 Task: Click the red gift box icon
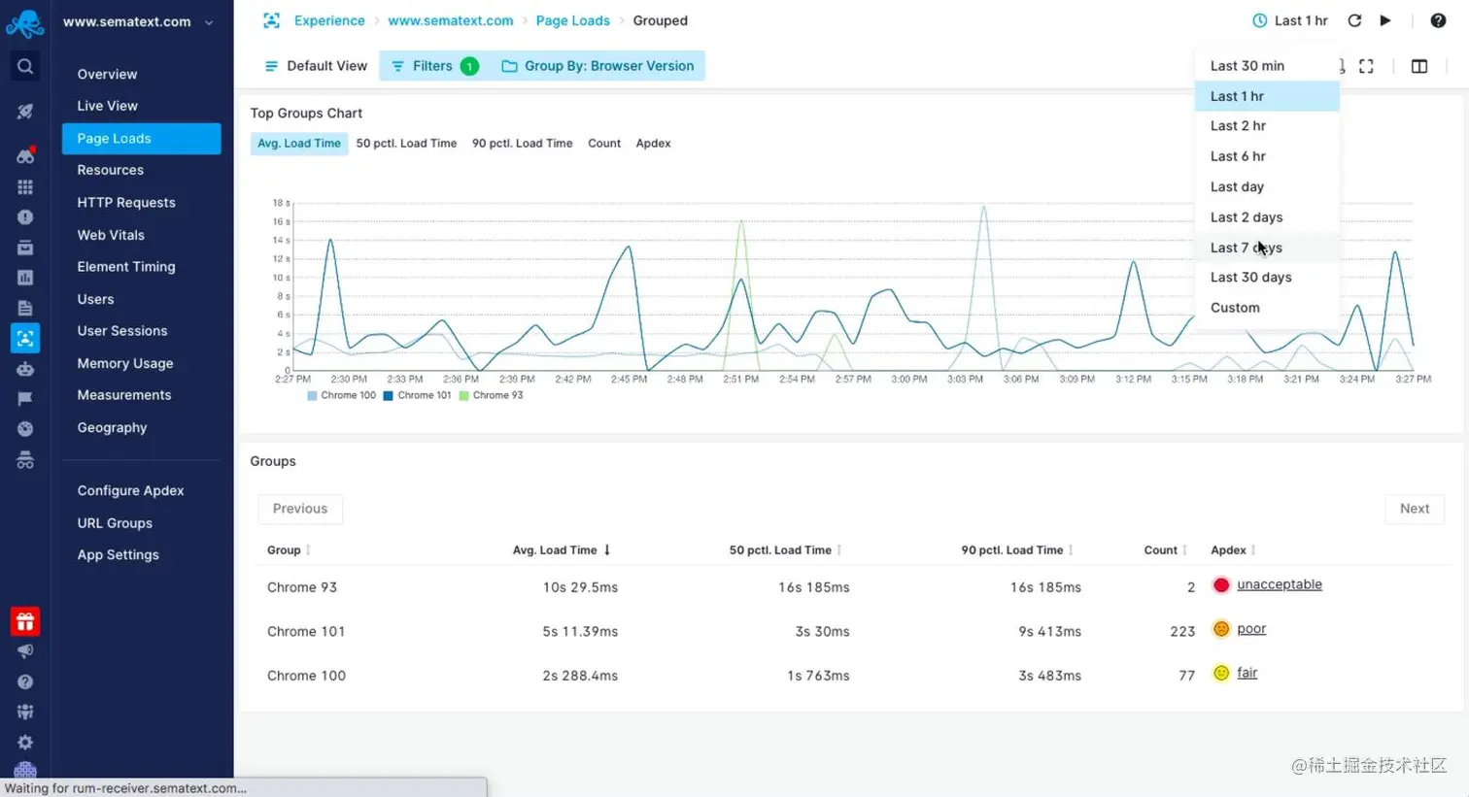click(25, 621)
